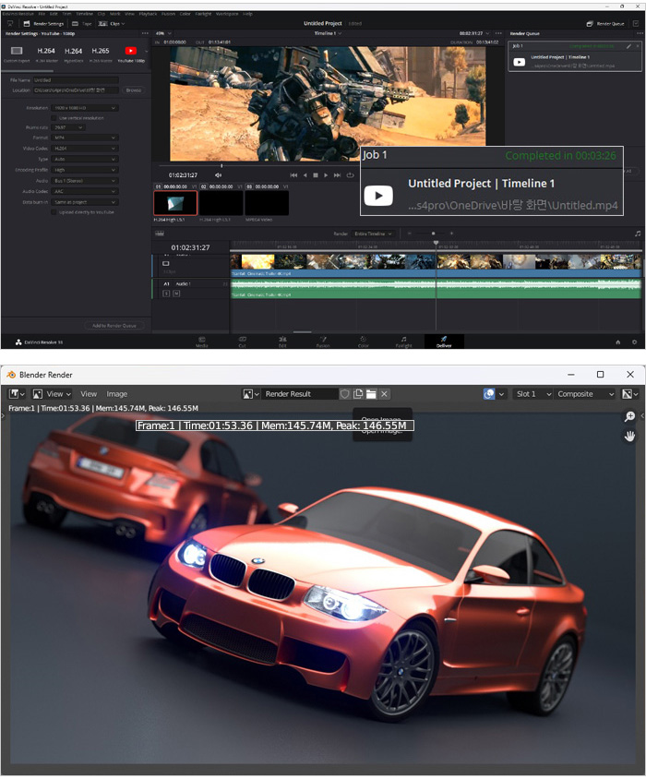
Task: Open the Slot 1 dropdown in Blender
Action: (x=533, y=394)
